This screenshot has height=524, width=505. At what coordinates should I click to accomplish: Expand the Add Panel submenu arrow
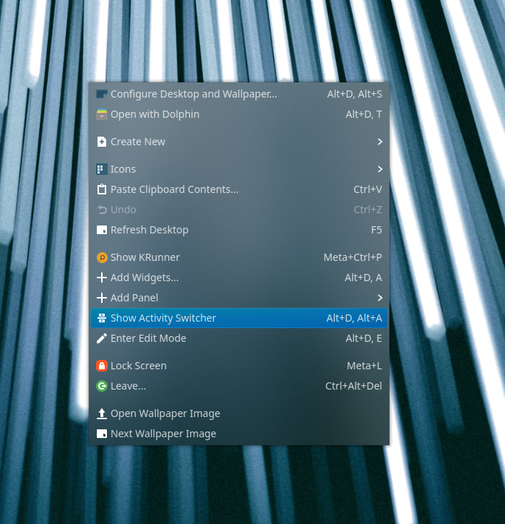(x=379, y=298)
